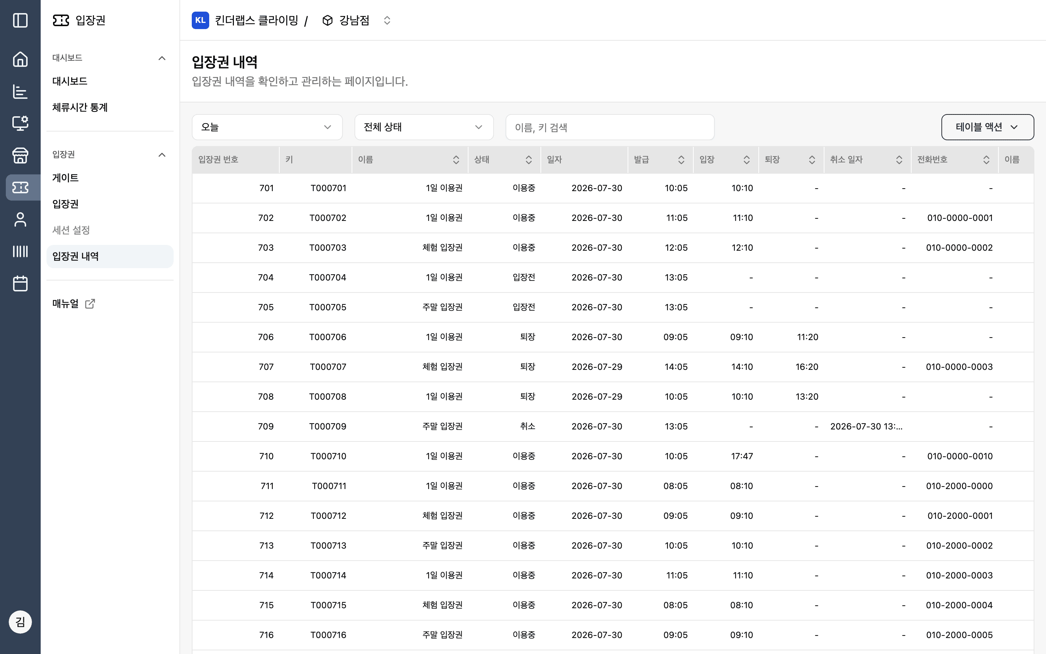The width and height of the screenshot is (1046, 654).
Task: Click the KL organization badge
Action: [x=200, y=20]
